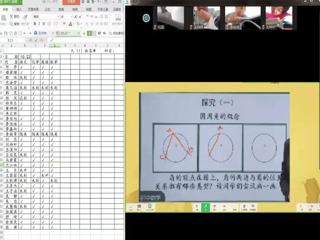Toggle microphone icon of participant 刘梓轩
This screenshot has height=240, width=320.
(264, 27)
